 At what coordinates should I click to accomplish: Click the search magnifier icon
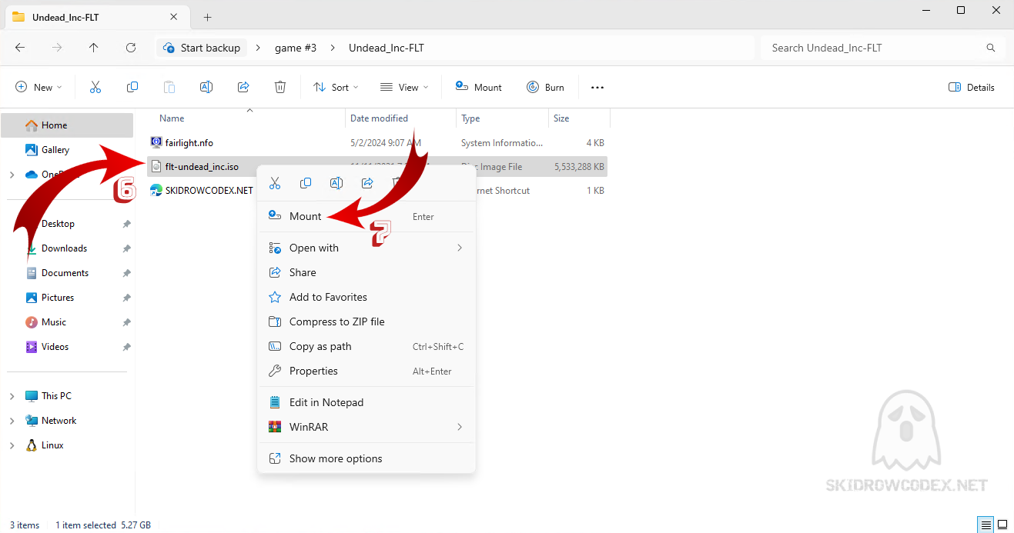coord(991,48)
